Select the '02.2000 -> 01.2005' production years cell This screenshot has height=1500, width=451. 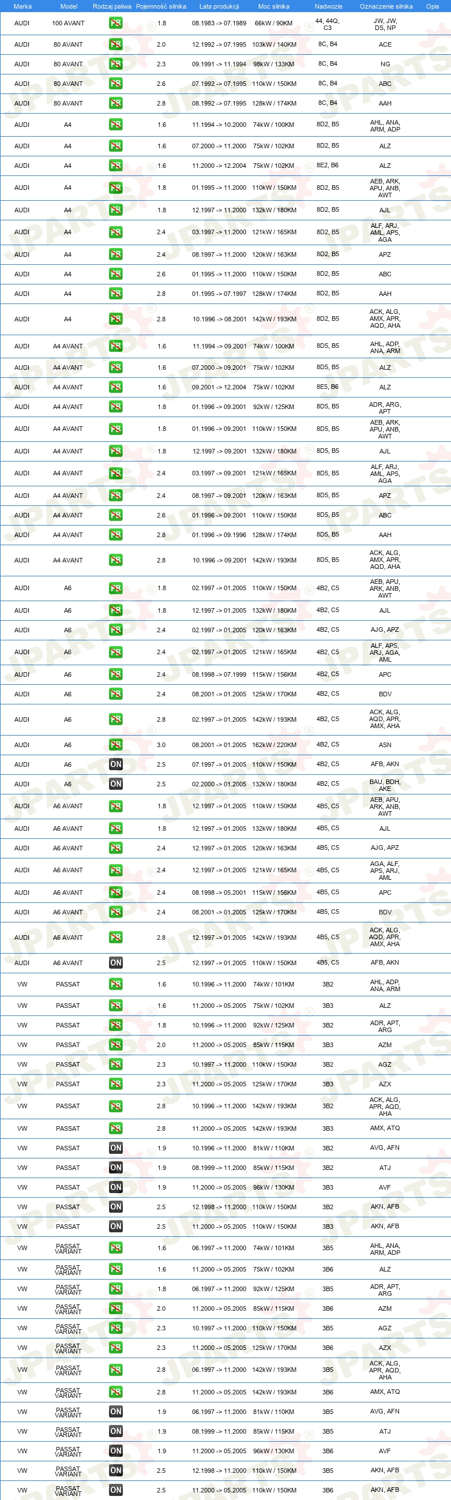coord(219,784)
